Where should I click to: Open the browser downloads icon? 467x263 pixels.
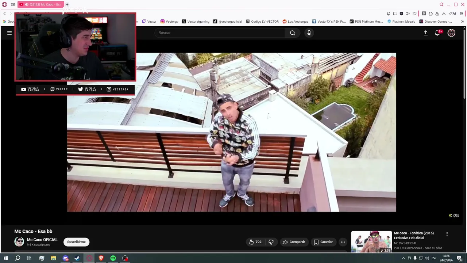[444, 14]
